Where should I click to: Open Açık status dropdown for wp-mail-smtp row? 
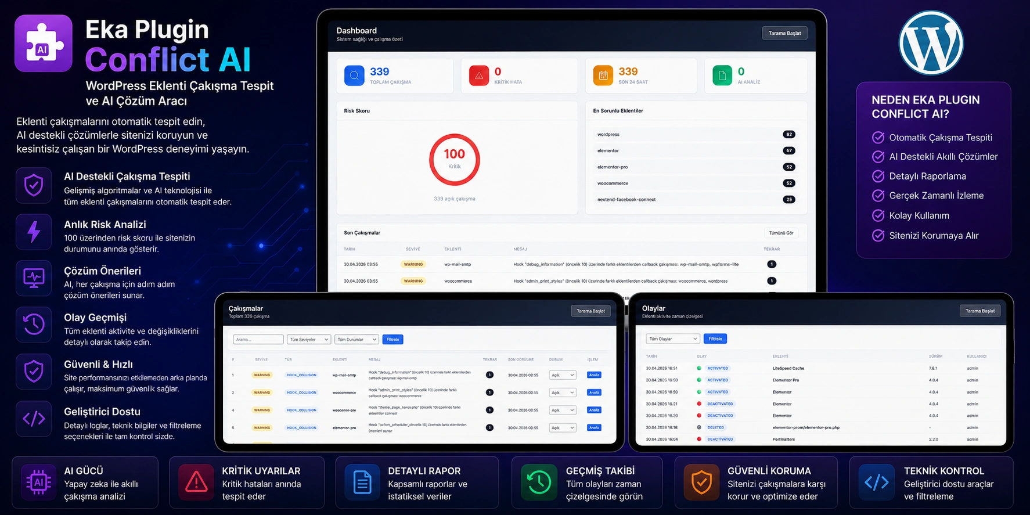563,375
